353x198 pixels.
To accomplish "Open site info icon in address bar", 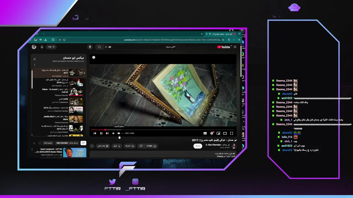I will 223,40.
